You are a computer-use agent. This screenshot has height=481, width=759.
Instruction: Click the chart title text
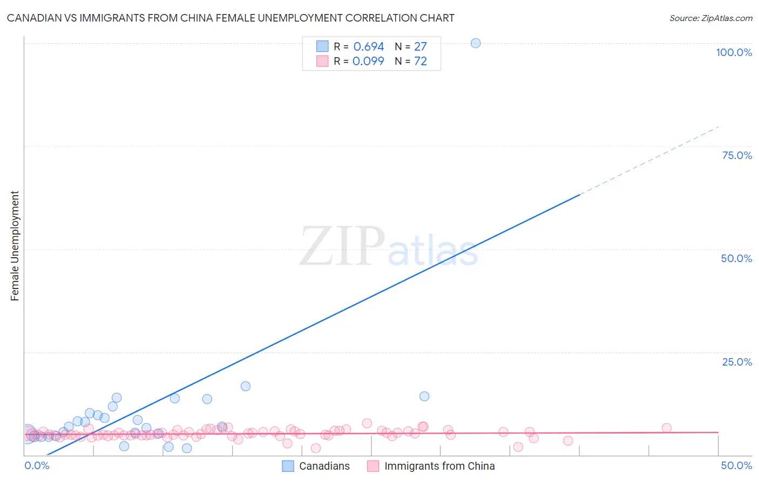[231, 18]
